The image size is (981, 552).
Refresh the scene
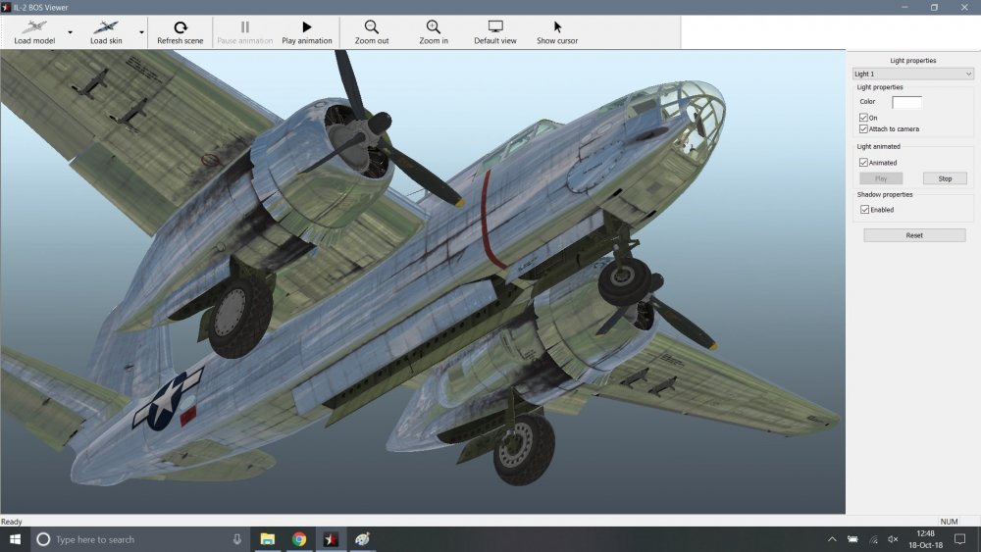pos(181,32)
